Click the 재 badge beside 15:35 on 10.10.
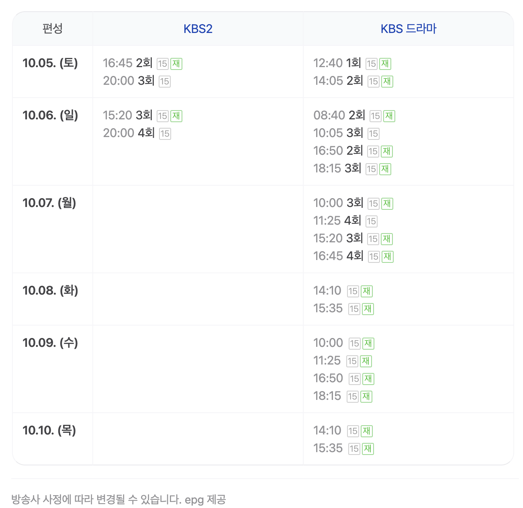523x508 pixels. point(368,449)
